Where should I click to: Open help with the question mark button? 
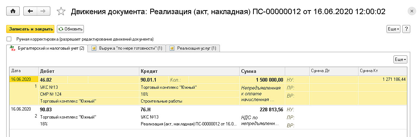pyautogui.click(x=406, y=29)
